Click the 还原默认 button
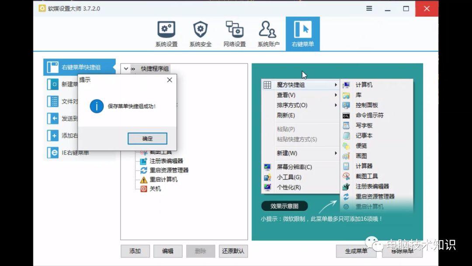The width and height of the screenshot is (472, 266). (233, 251)
